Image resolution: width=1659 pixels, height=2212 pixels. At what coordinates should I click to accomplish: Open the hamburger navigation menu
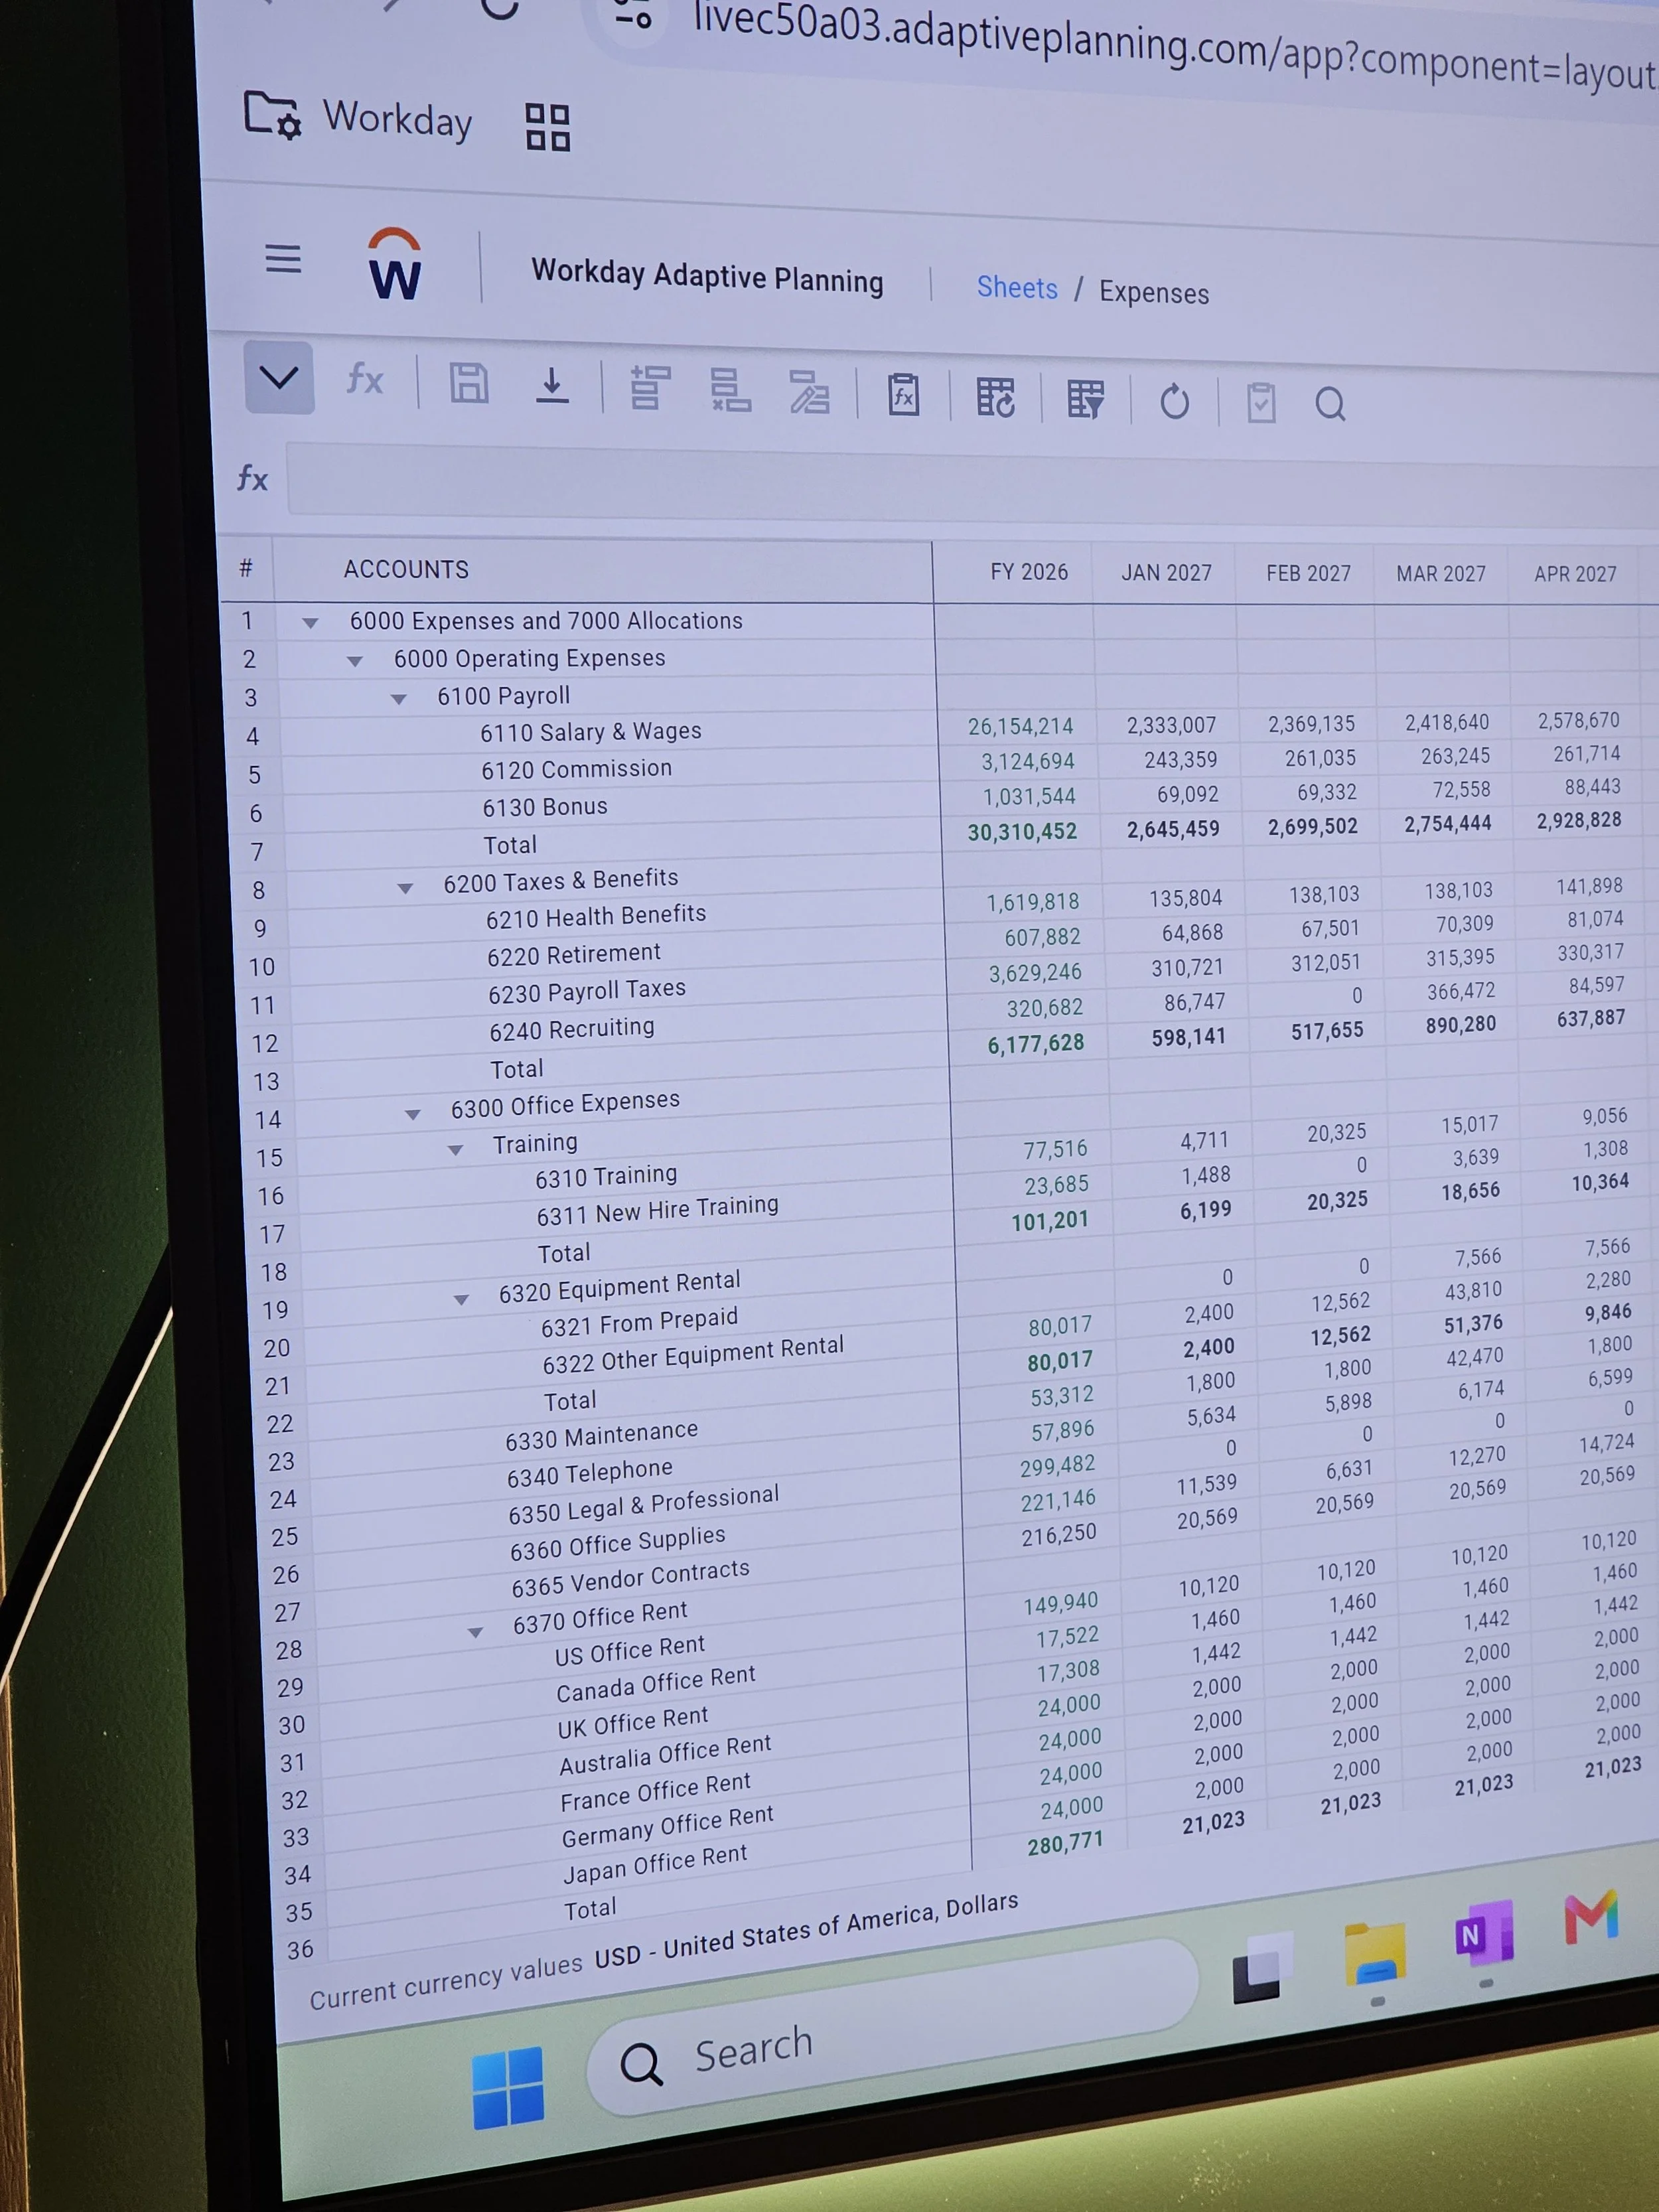coord(283,258)
